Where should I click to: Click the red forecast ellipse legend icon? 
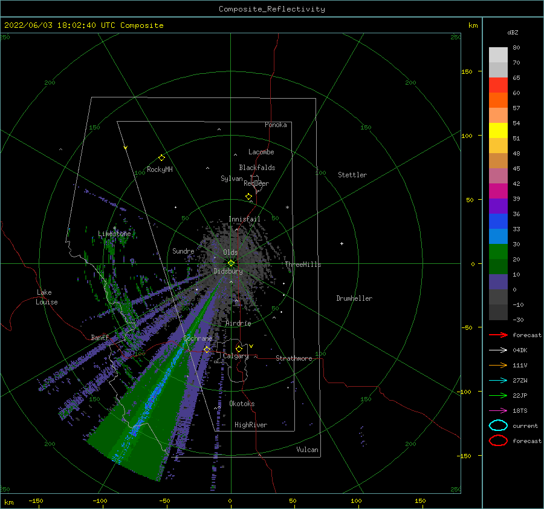498,441
